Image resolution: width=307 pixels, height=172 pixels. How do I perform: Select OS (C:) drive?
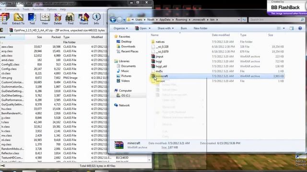[123, 96]
